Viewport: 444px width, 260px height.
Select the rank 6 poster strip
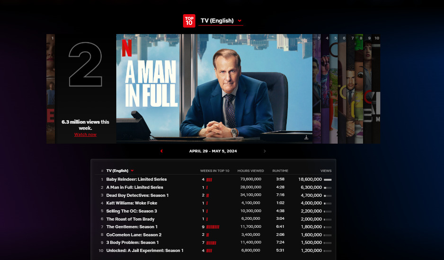342,88
